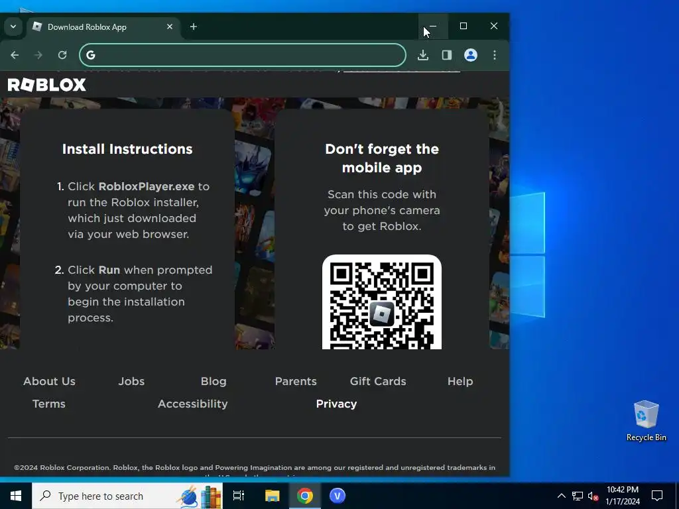Open the About Us link
This screenshot has width=679, height=509.
click(x=49, y=381)
